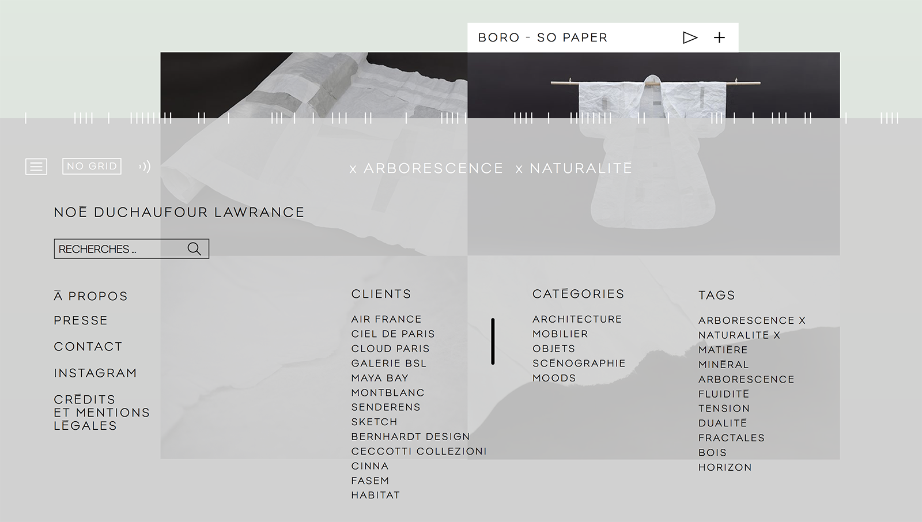This screenshot has width=922, height=522.
Task: Open the CONTACT page
Action: [88, 346]
